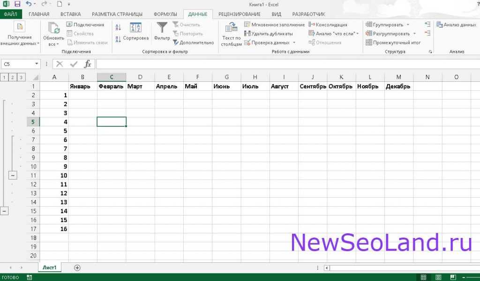Open the Name Box dropdown

tap(37, 64)
